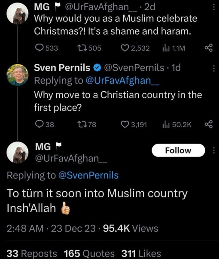This screenshot has width=219, height=259.
Task: Open Sven Pernils' profile picture
Action: pos(17,75)
